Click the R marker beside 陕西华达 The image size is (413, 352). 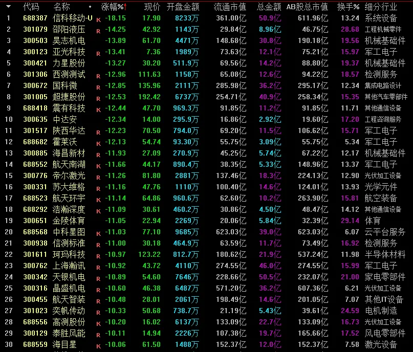click(98, 133)
